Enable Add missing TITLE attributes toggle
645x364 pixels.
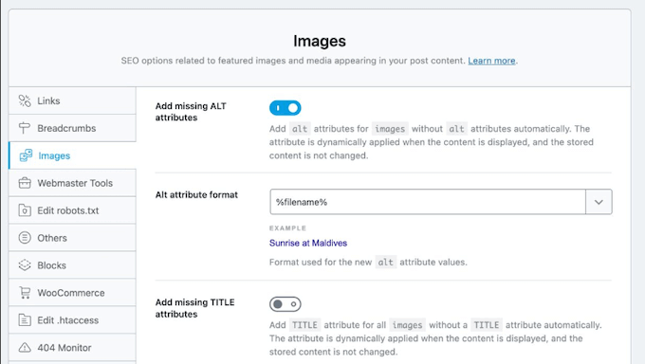286,304
